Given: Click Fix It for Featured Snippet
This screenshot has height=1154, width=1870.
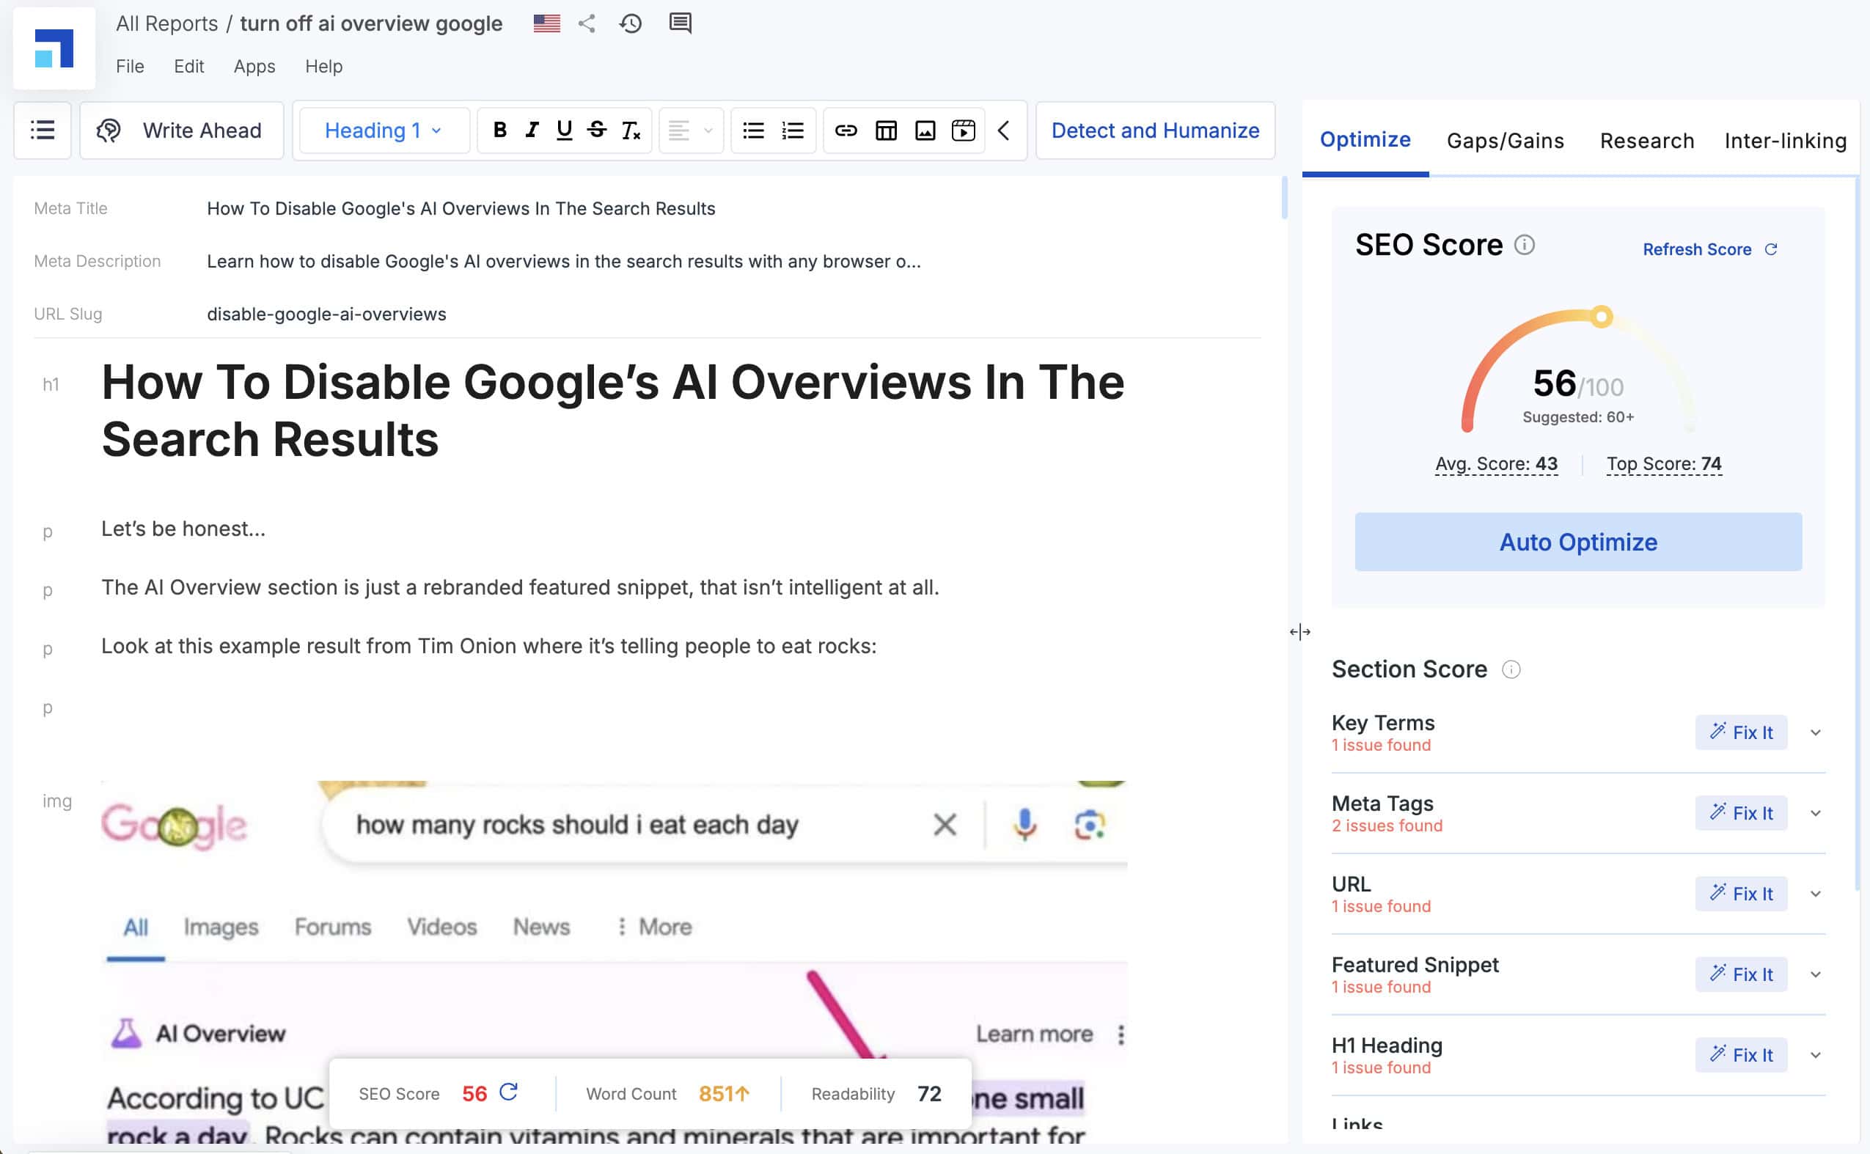Looking at the screenshot, I should [1741, 974].
